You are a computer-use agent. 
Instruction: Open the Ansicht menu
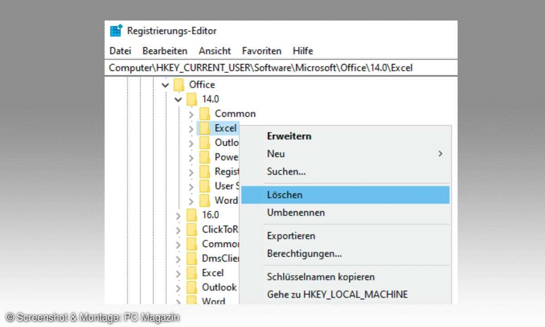[215, 51]
